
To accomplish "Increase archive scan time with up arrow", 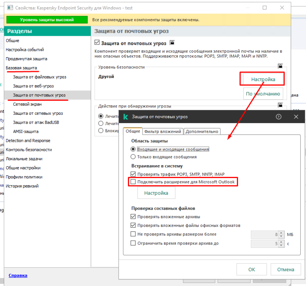I will coord(281,242).
